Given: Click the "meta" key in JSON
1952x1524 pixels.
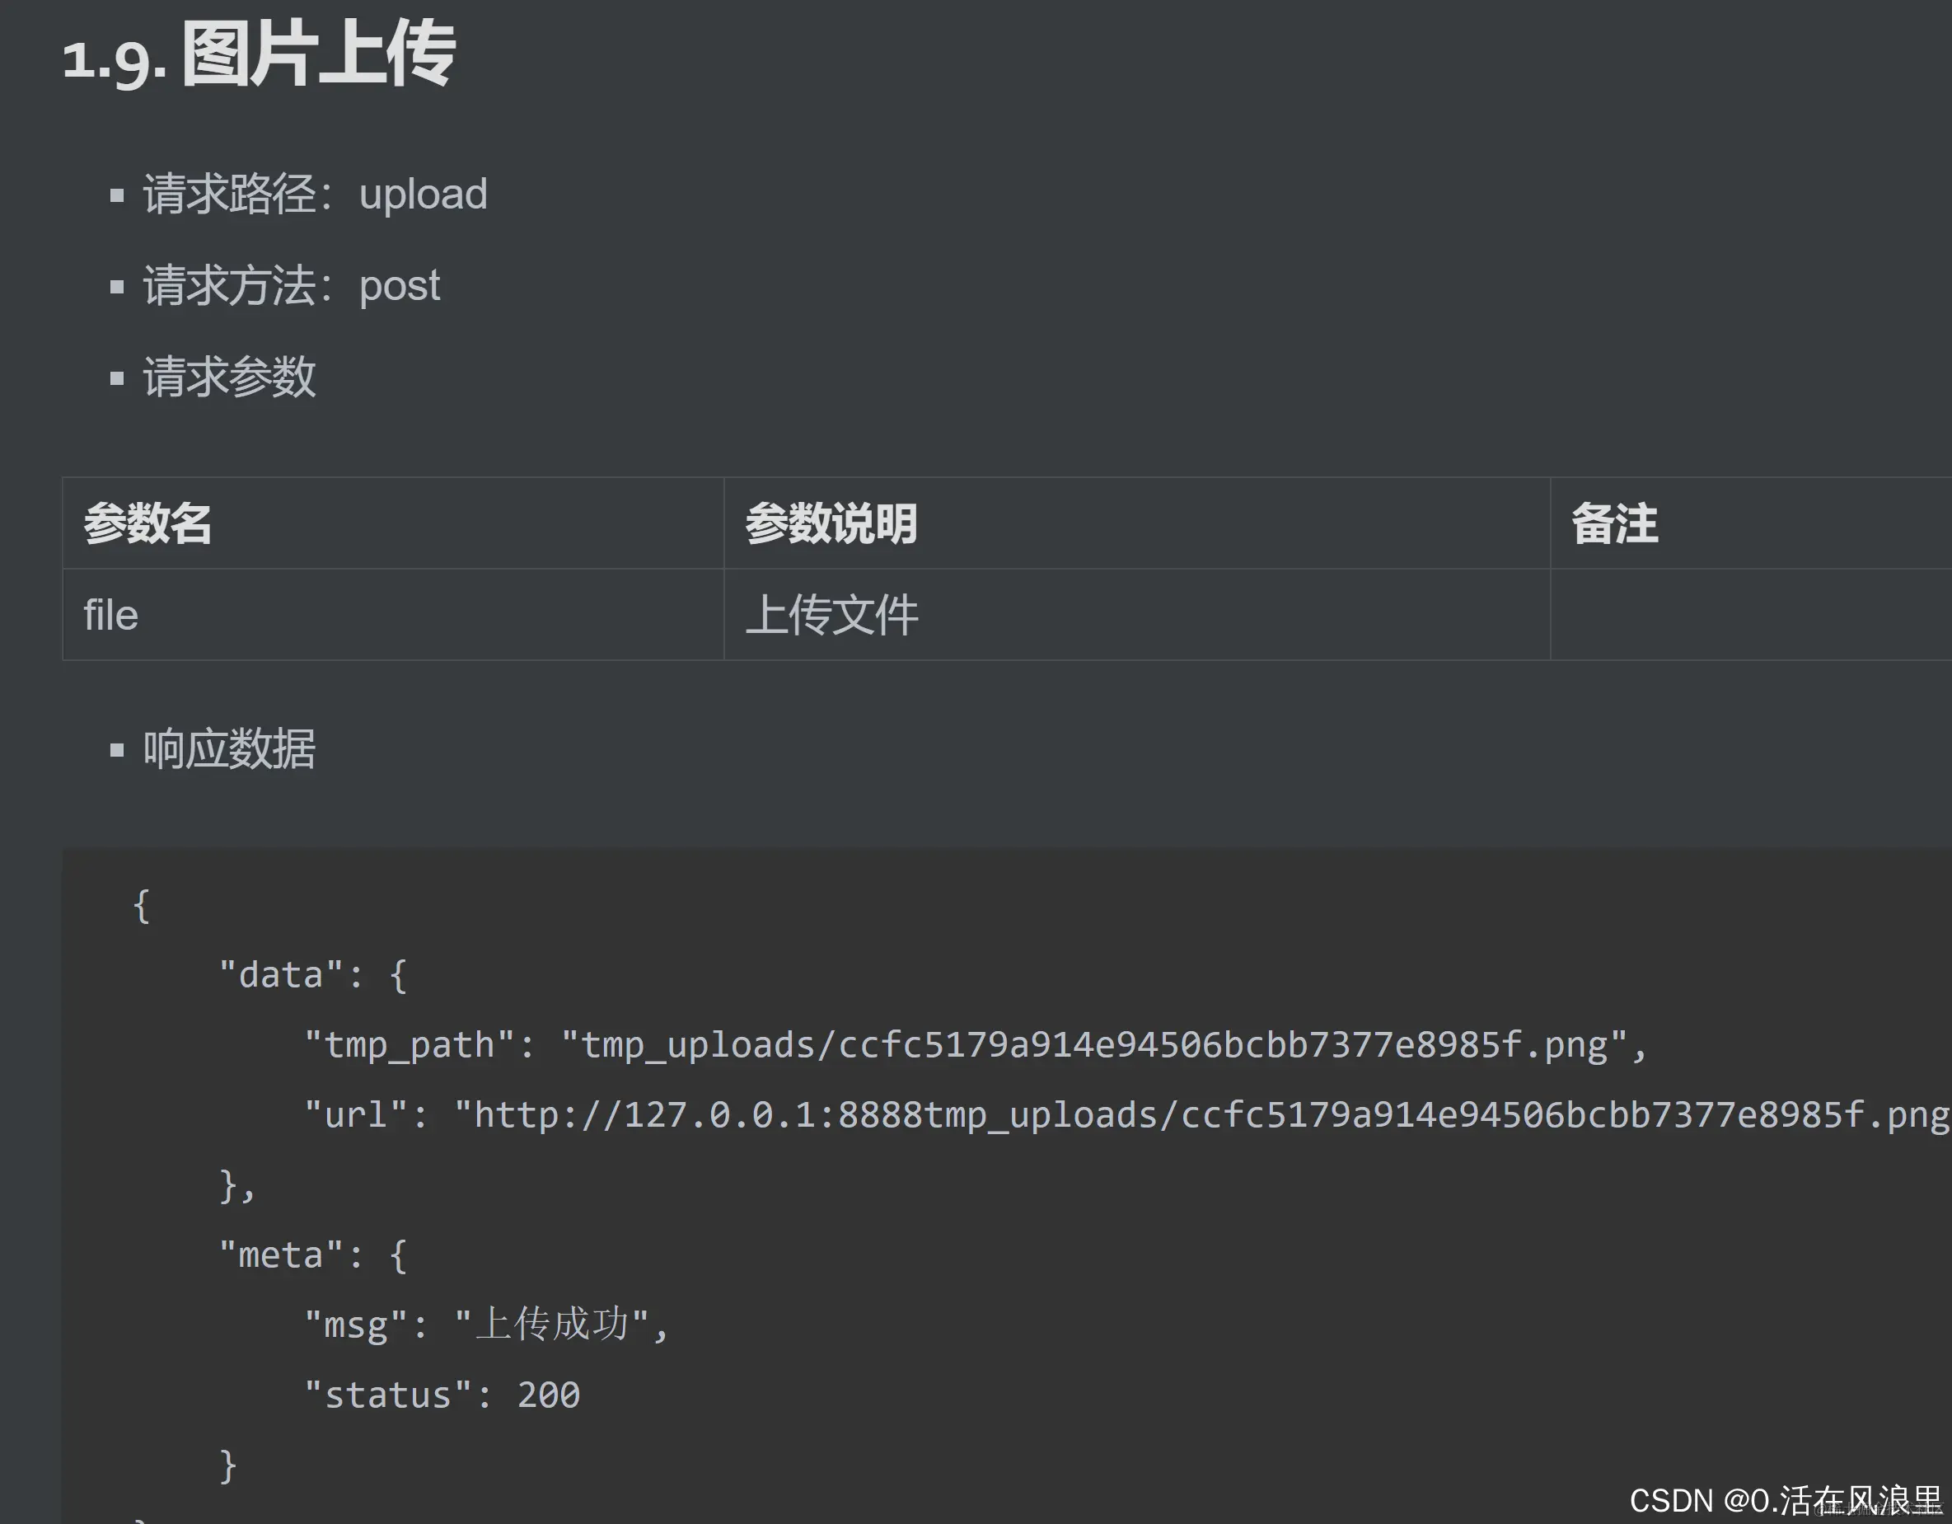Looking at the screenshot, I should click(x=281, y=1256).
